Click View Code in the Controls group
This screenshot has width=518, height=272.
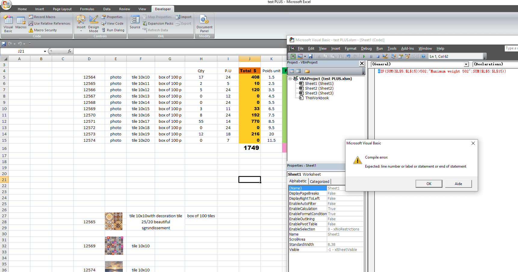pos(112,23)
